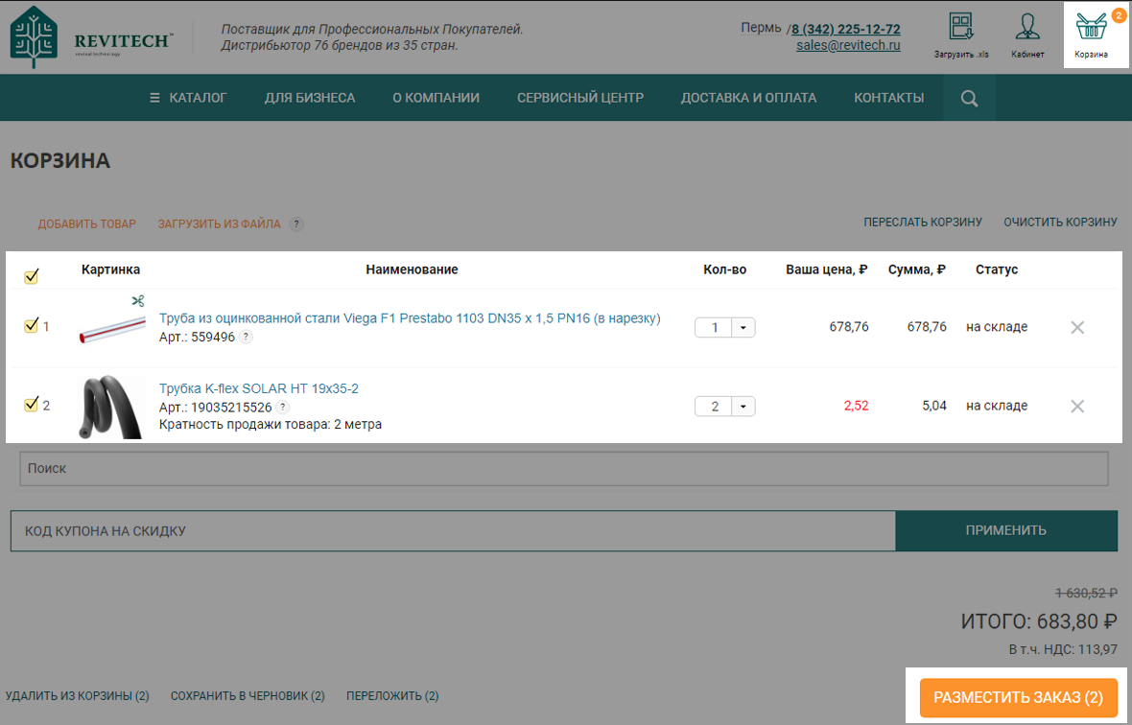Select the city Пермь selector
This screenshot has height=725, width=1132.
pyautogui.click(x=761, y=28)
